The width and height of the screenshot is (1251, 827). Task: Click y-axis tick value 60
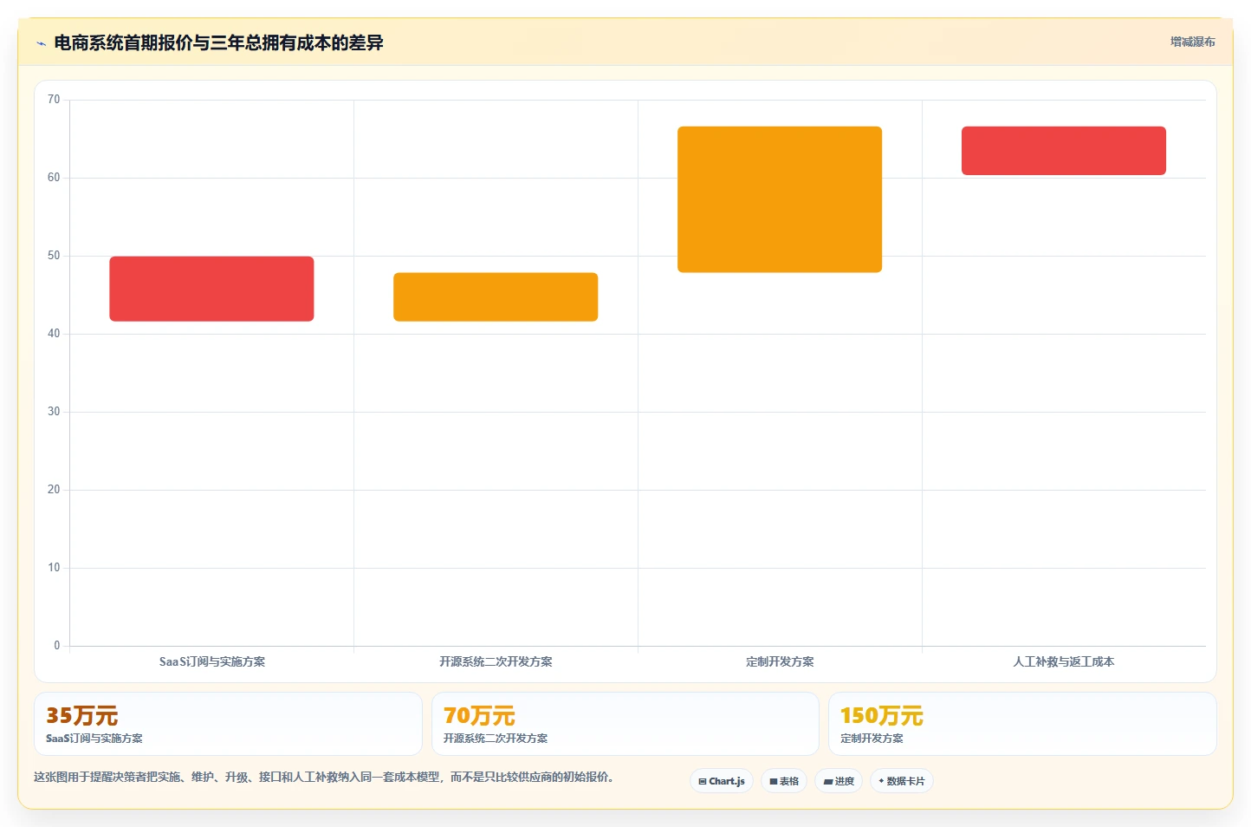click(x=54, y=178)
